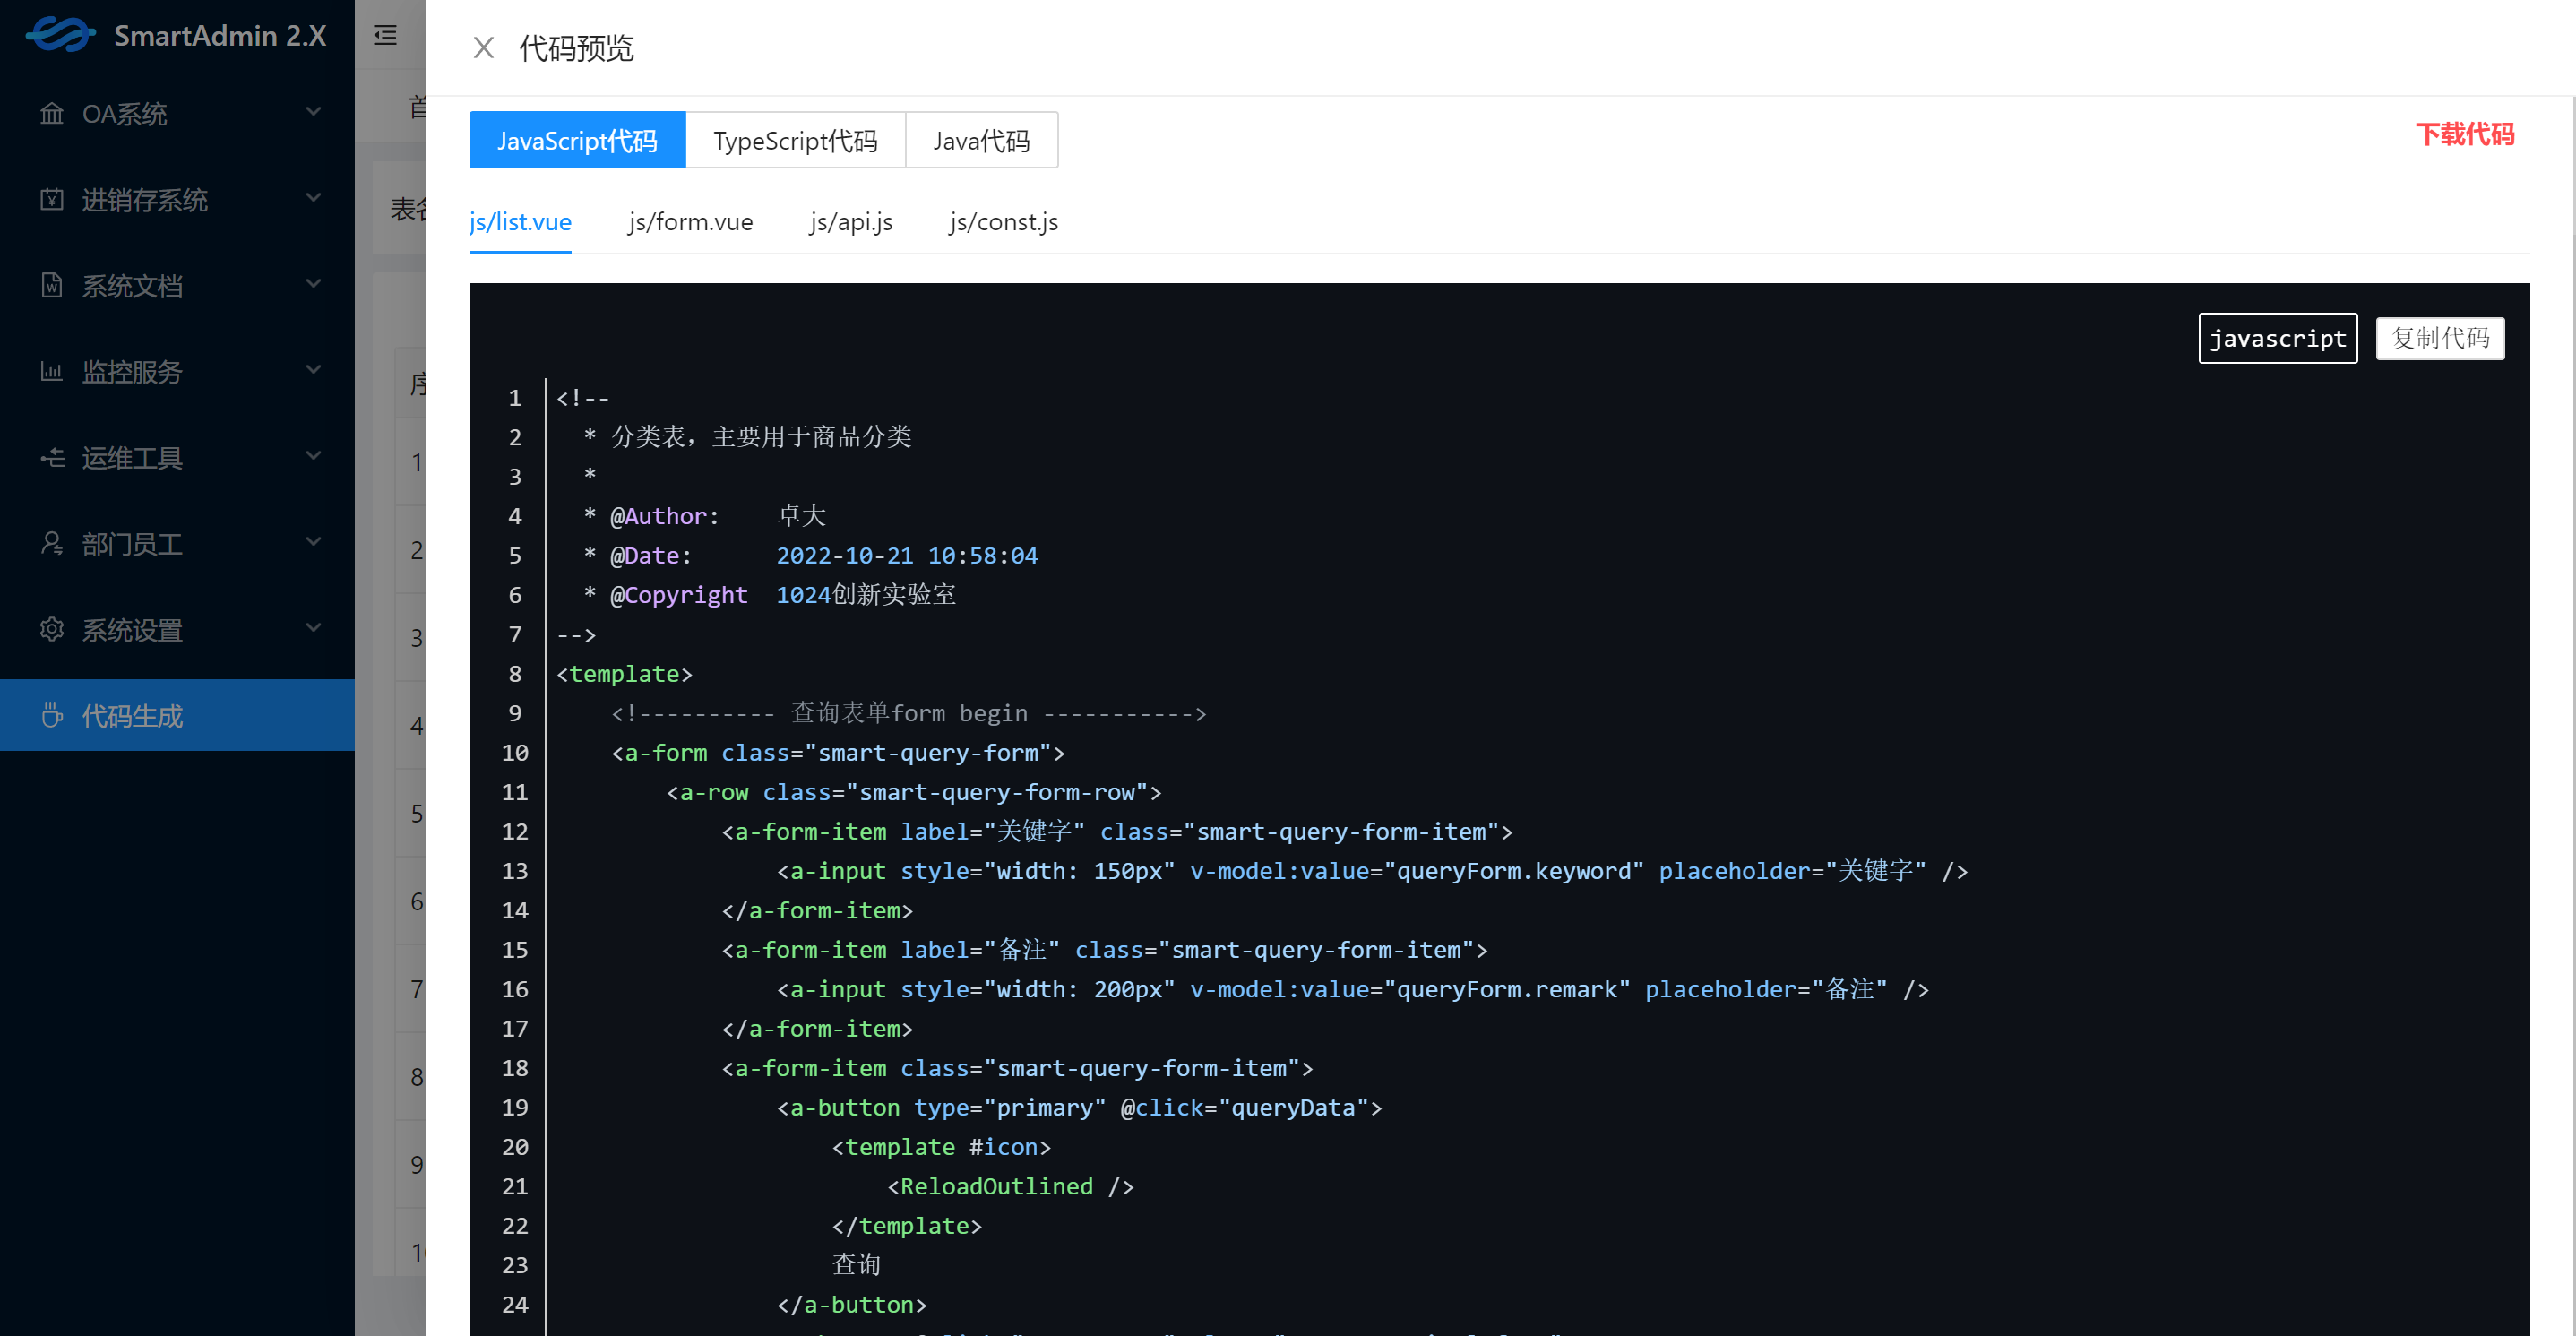
Task: Open the js/api.js tab
Action: tap(851, 222)
